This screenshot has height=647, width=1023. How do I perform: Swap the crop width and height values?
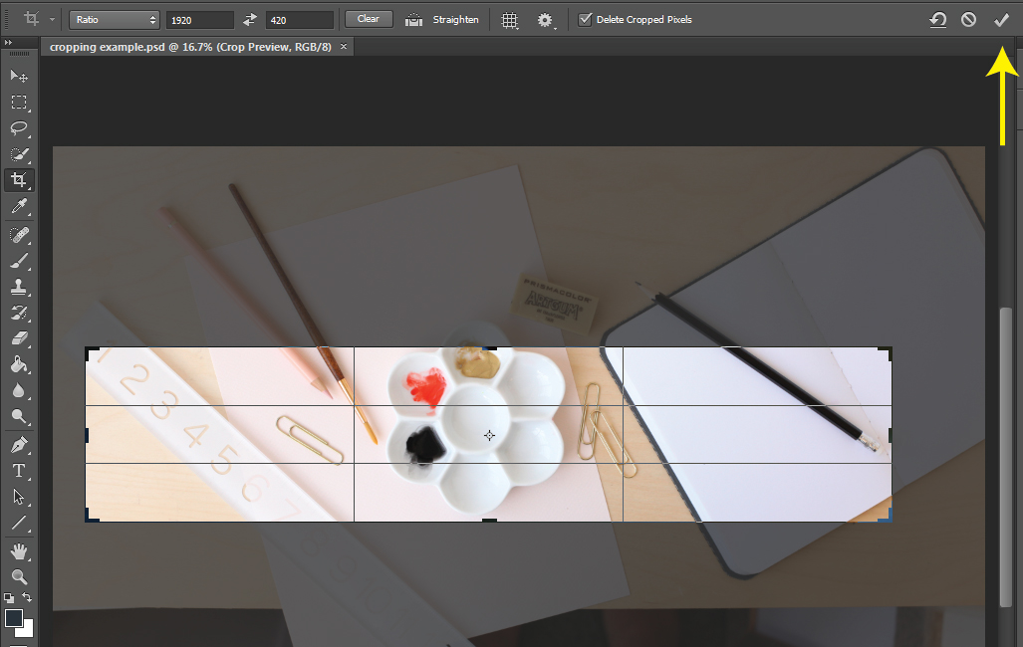250,20
